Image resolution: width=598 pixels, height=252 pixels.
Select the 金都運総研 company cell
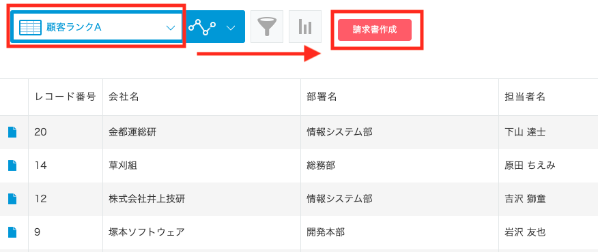[x=201, y=133]
